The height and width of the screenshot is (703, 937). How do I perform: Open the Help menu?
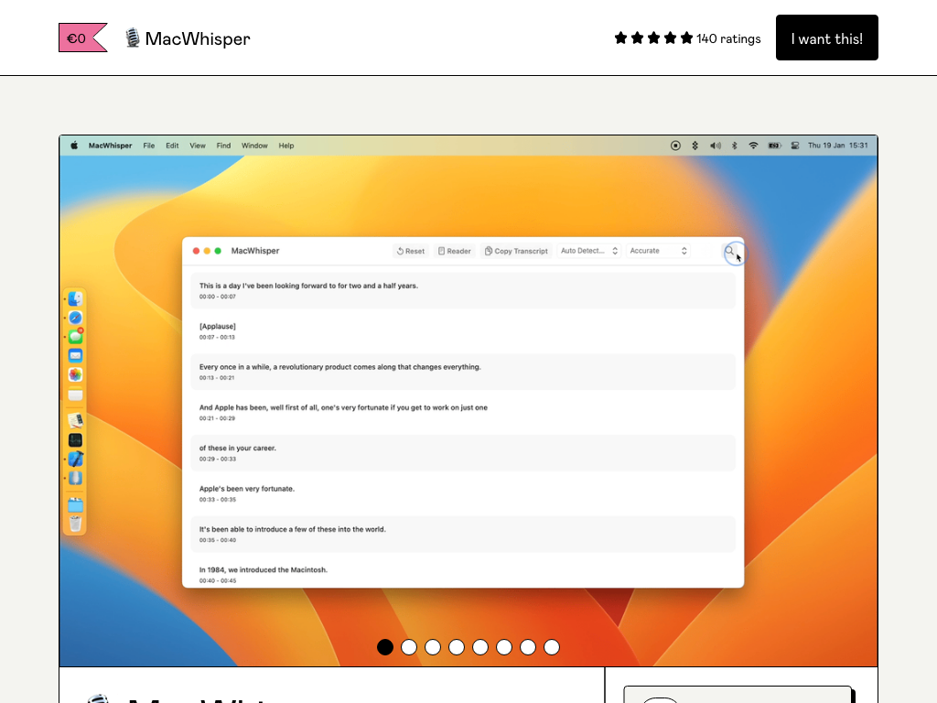point(286,146)
